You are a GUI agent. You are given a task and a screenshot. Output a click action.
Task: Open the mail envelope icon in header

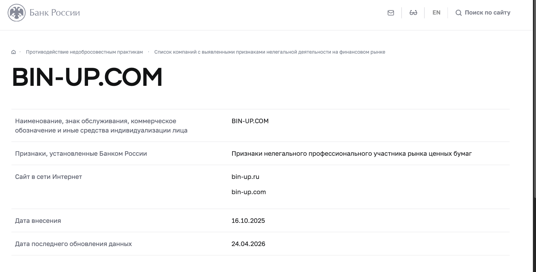(x=391, y=13)
